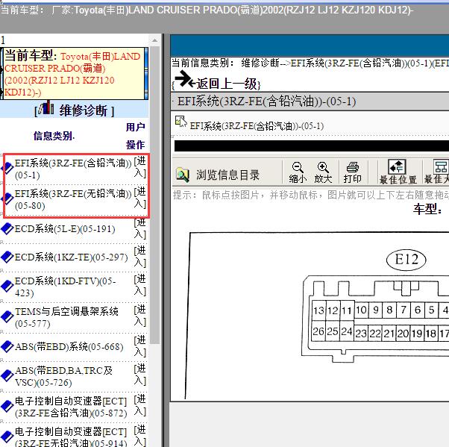Enter EFI系统 含铅汽油 (05-1) via [进入]
Image resolution: width=449 pixels, height=447 pixels.
140,167
